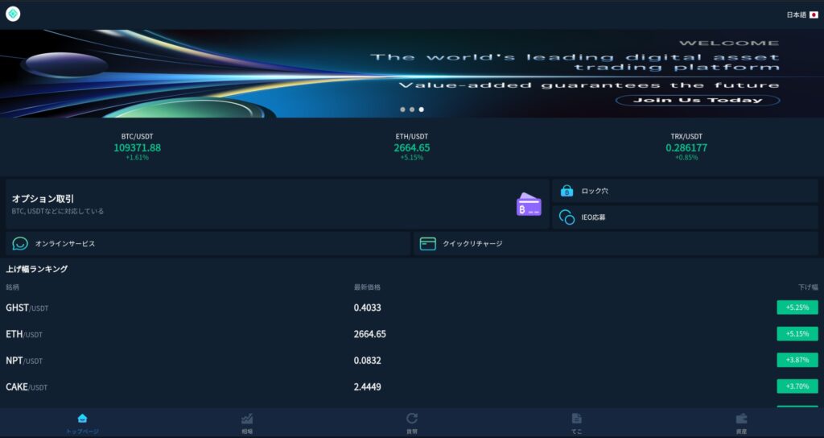
Task: Click the 最新価格 column header
Action: point(367,287)
